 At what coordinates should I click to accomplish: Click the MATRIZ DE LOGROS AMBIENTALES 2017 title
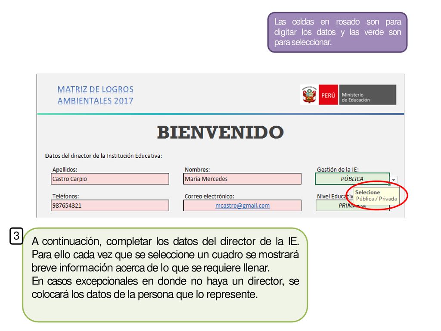click(x=95, y=95)
